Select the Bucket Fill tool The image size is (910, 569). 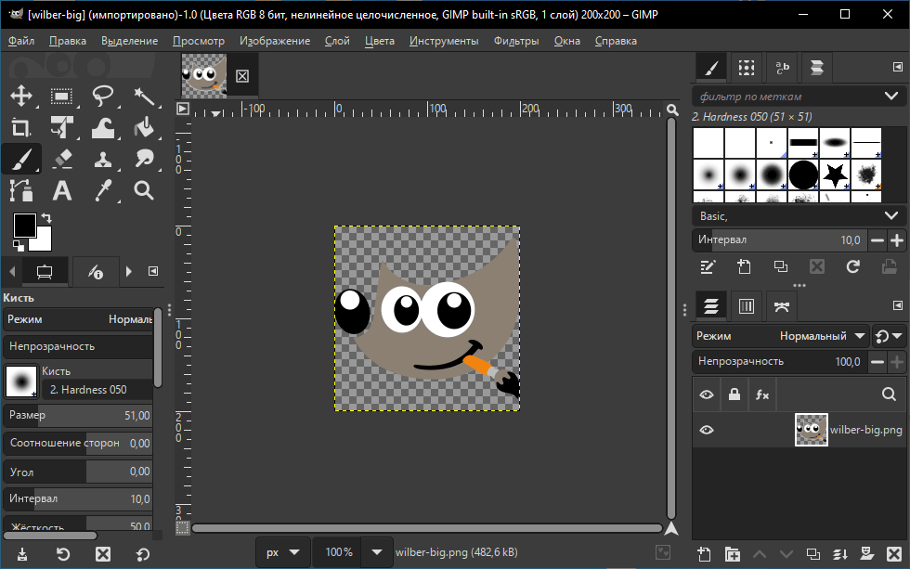(x=143, y=127)
